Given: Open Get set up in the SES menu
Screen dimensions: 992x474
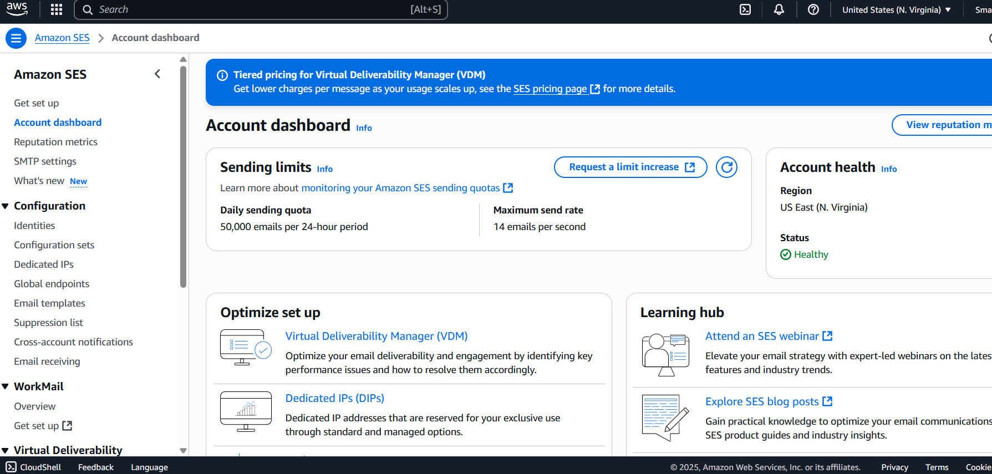Looking at the screenshot, I should [x=36, y=103].
